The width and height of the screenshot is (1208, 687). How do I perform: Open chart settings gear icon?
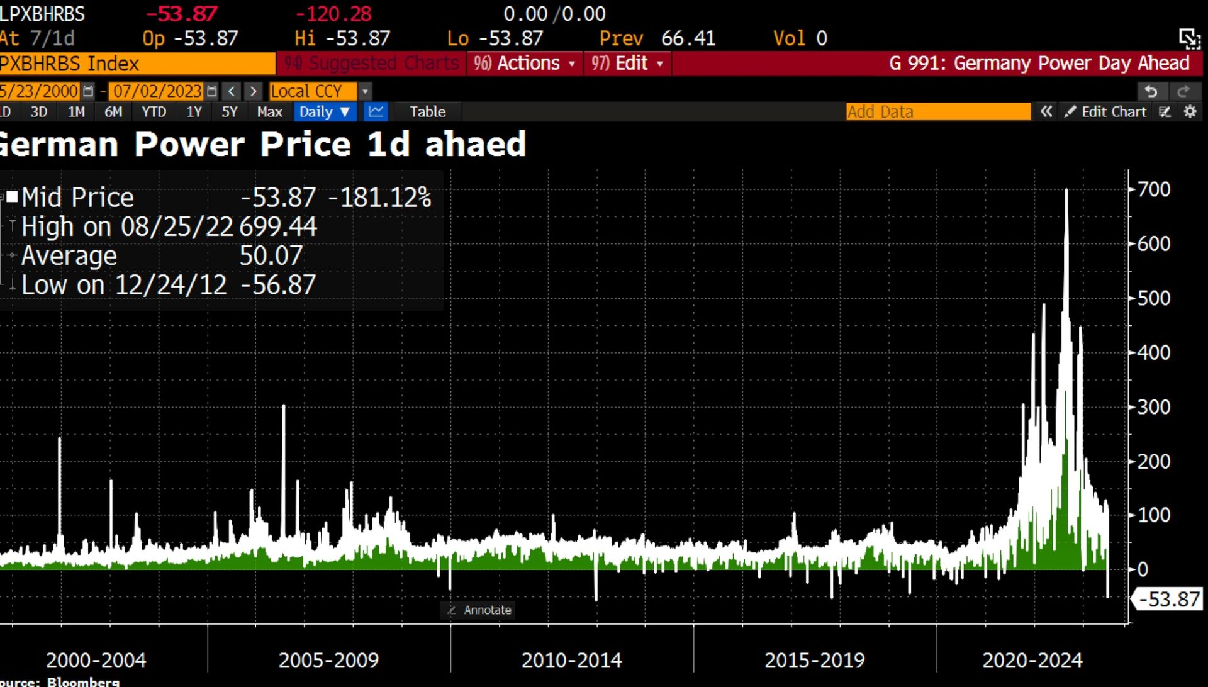(x=1190, y=111)
